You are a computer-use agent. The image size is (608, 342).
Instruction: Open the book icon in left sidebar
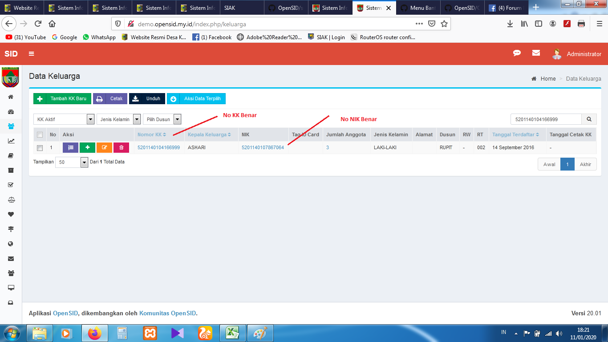click(x=11, y=156)
